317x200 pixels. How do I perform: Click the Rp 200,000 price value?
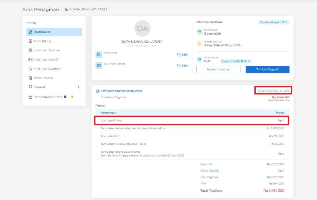(276, 136)
